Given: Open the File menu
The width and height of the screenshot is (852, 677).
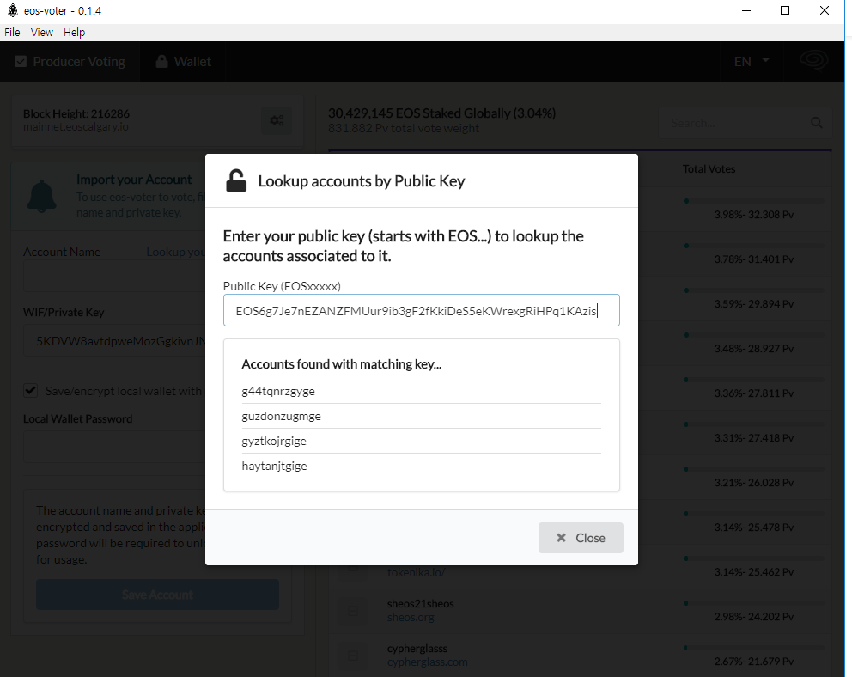Looking at the screenshot, I should (x=12, y=32).
